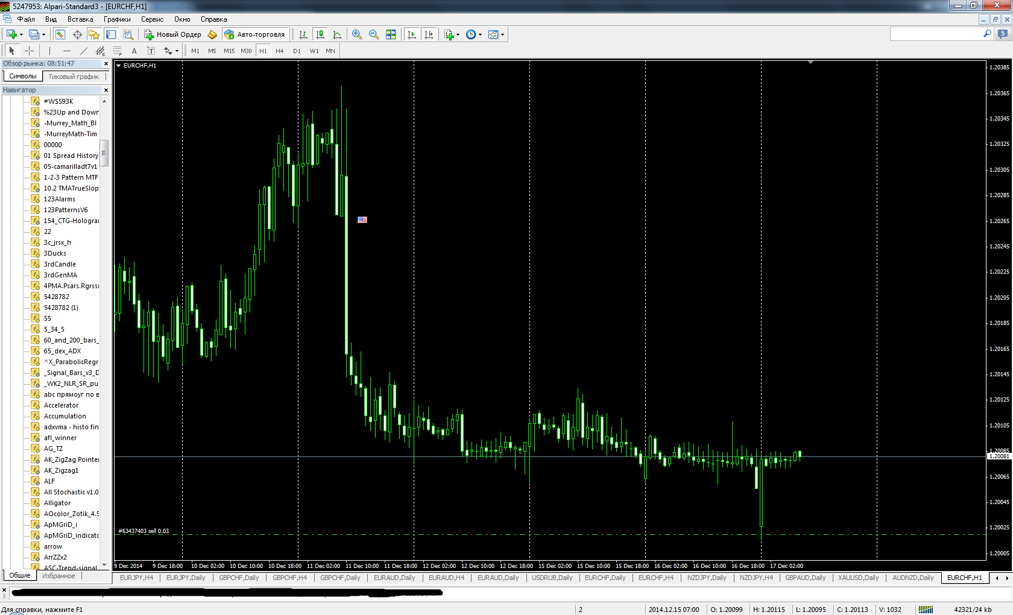This screenshot has height=615, width=1013.
Task: Click the Новый Ордер button
Action: click(172, 34)
